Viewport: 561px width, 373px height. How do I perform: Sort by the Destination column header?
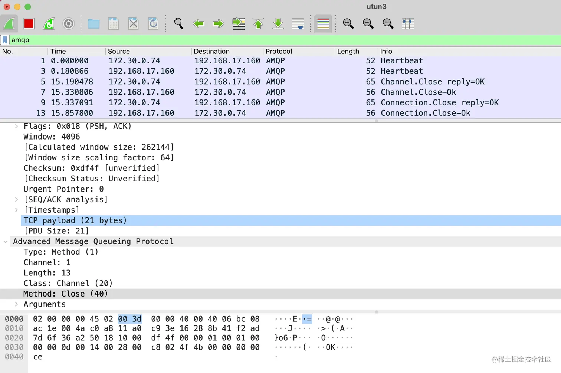(x=227, y=51)
